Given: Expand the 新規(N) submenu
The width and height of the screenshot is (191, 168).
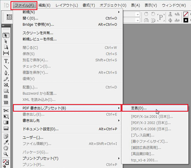Looking at the screenshot, I should pos(67,12).
